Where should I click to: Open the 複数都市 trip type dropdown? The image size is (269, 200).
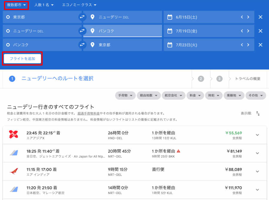click(x=16, y=5)
